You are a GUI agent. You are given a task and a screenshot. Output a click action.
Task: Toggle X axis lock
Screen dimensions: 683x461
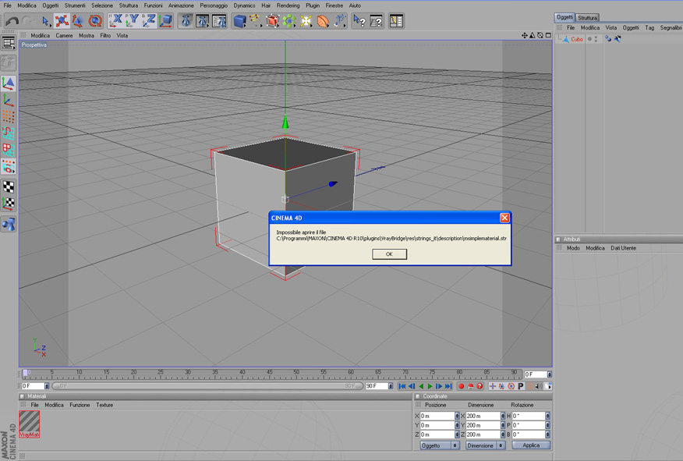[x=116, y=21]
